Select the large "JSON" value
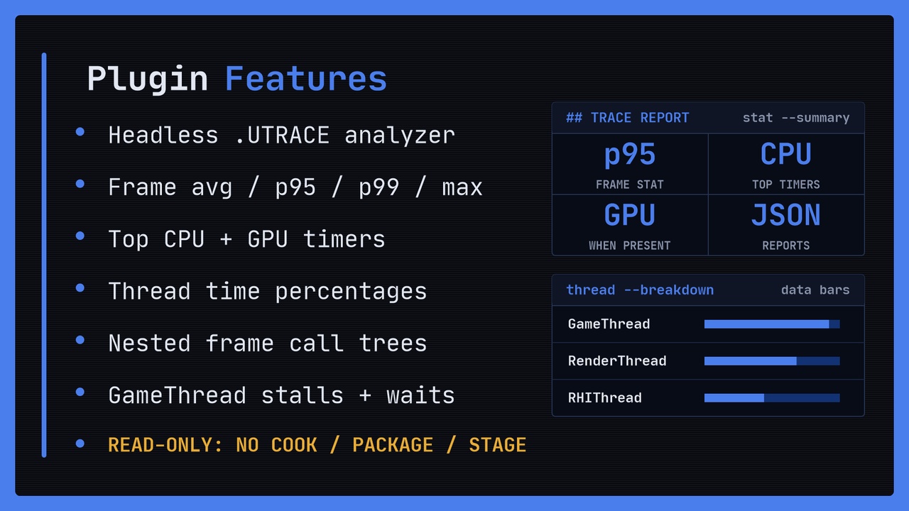Screen dimensions: 909x511 [x=786, y=215]
